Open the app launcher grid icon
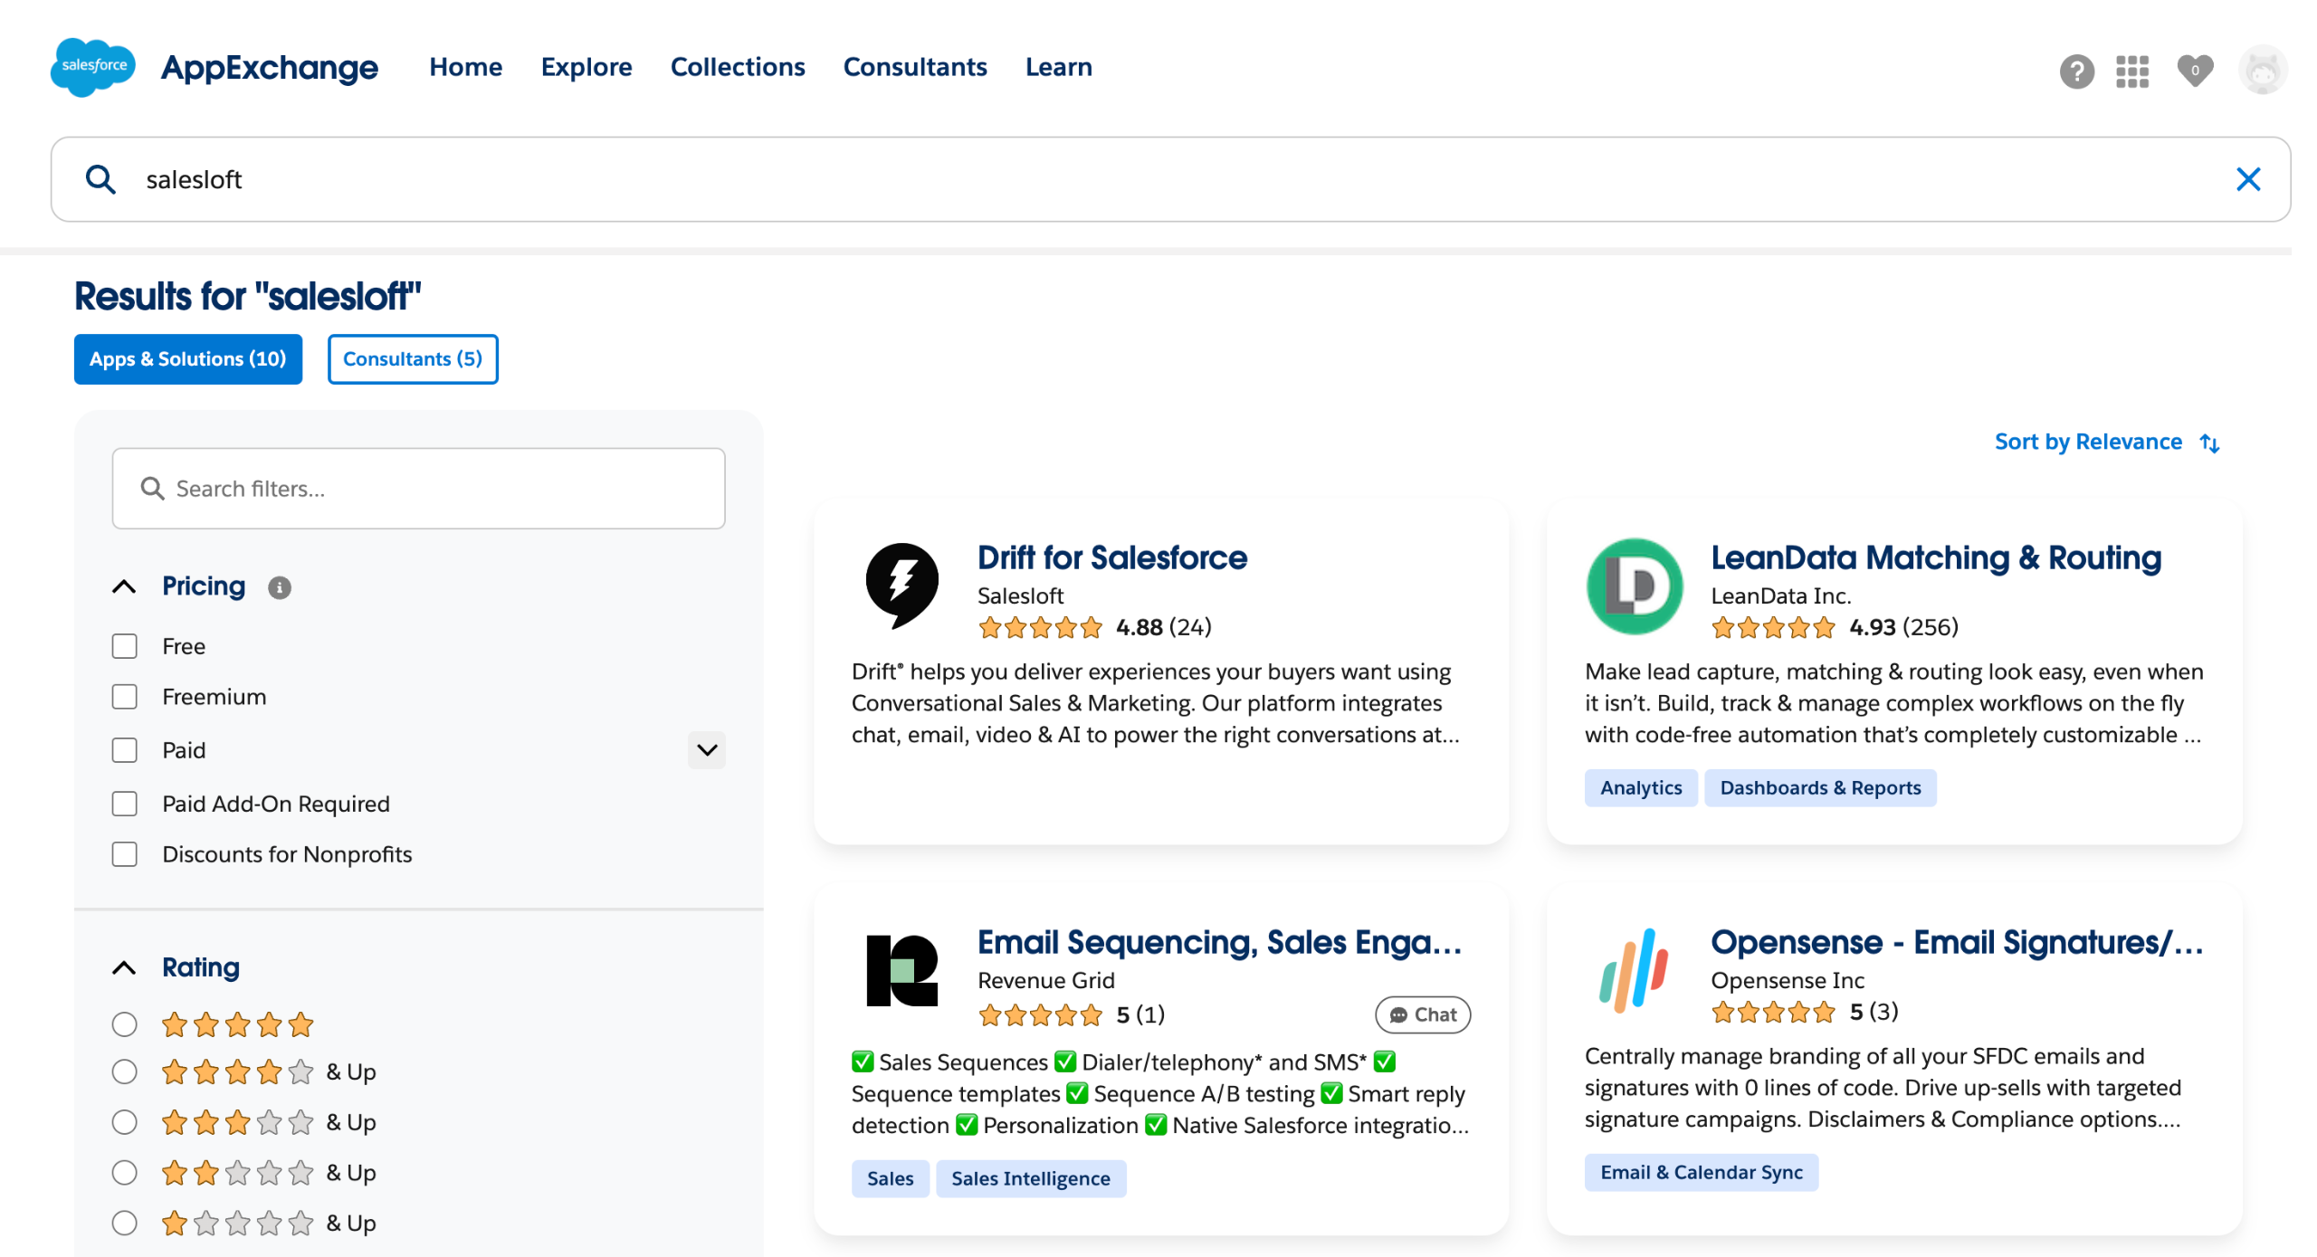Screen dimensions: 2317x1257 pos(2131,71)
